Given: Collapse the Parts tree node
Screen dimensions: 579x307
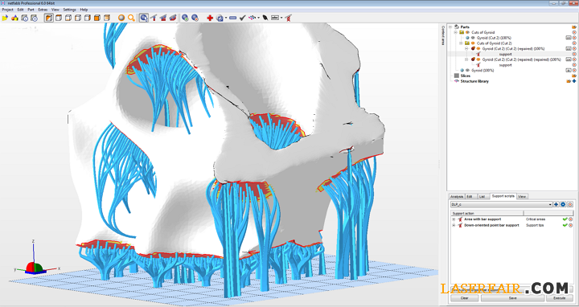Looking at the screenshot, I should (450, 27).
